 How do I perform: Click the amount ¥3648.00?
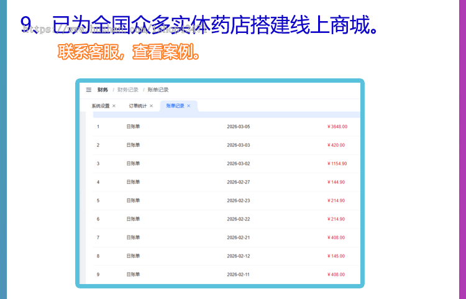pyautogui.click(x=337, y=127)
